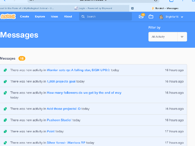Click '17 hours ago' on Paint row

[174, 131]
